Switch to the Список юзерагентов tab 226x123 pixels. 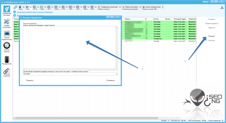[153, 8]
